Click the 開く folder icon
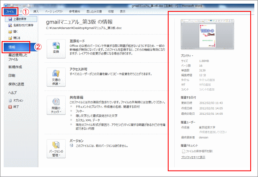This screenshot has width=258, height=177. coord(10,32)
